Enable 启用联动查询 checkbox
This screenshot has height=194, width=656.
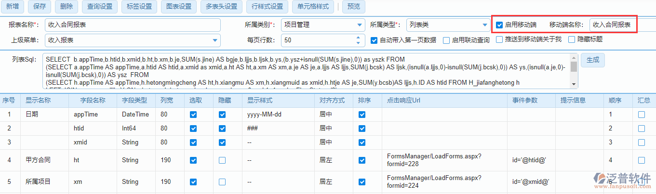[446, 40]
